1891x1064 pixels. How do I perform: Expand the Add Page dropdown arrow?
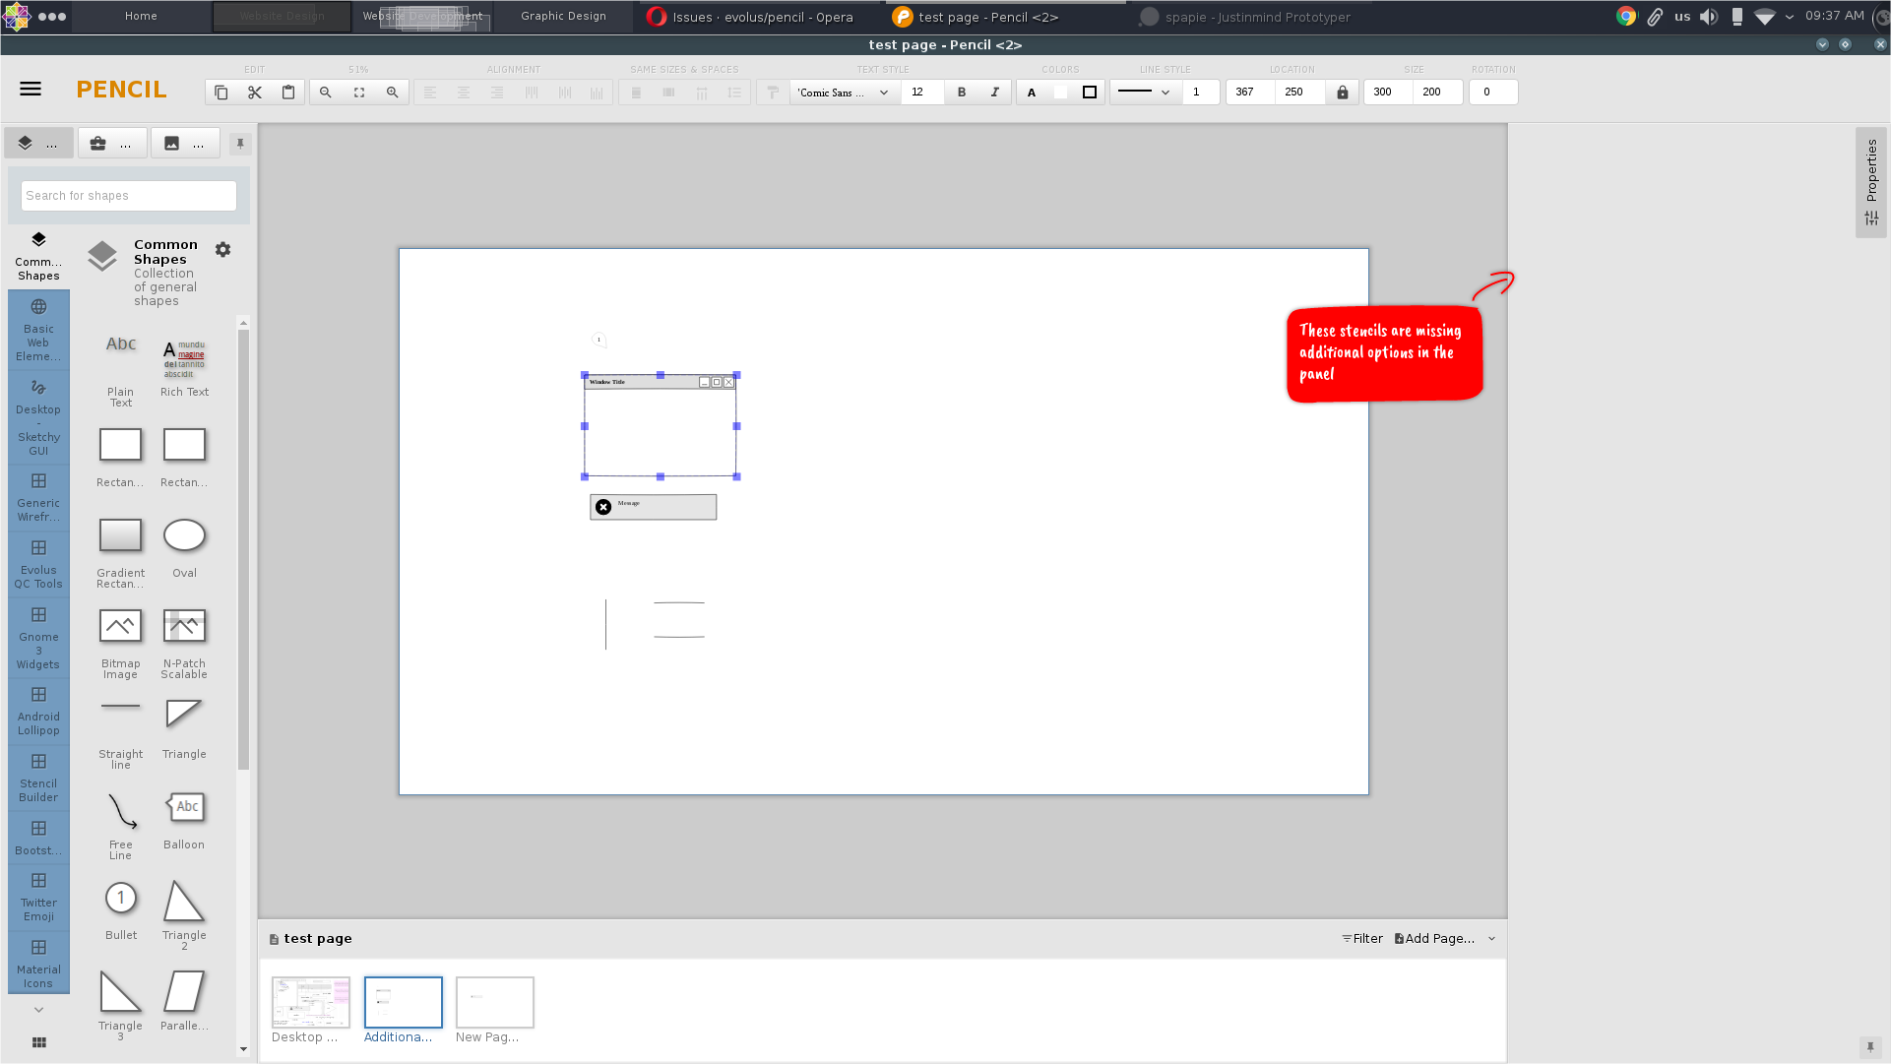[1492, 939]
